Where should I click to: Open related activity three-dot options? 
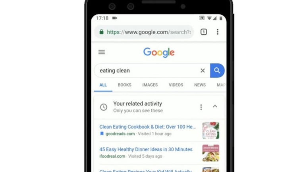point(201,107)
